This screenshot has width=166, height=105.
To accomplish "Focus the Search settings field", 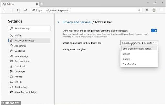I will [x=29, y=28].
